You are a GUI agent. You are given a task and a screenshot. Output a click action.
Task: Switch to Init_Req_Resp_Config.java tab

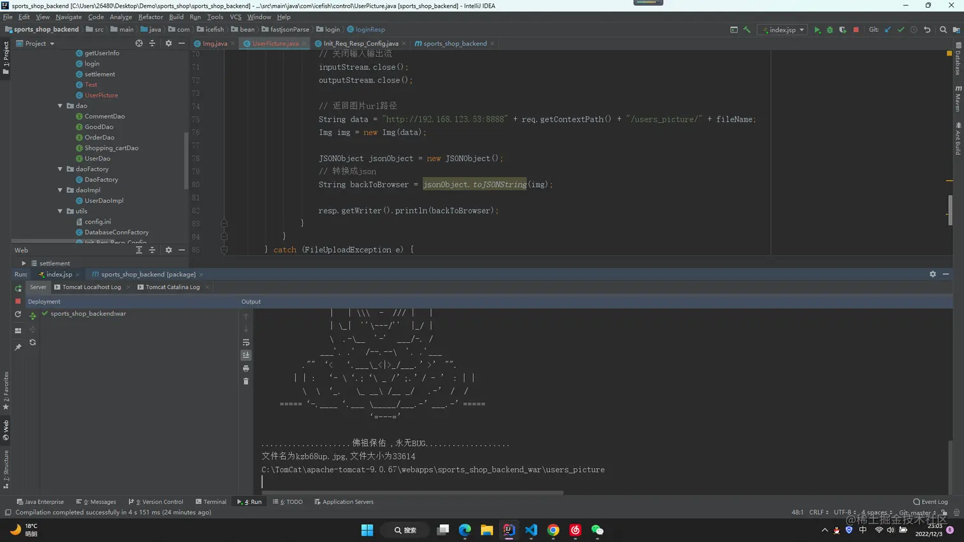point(360,43)
